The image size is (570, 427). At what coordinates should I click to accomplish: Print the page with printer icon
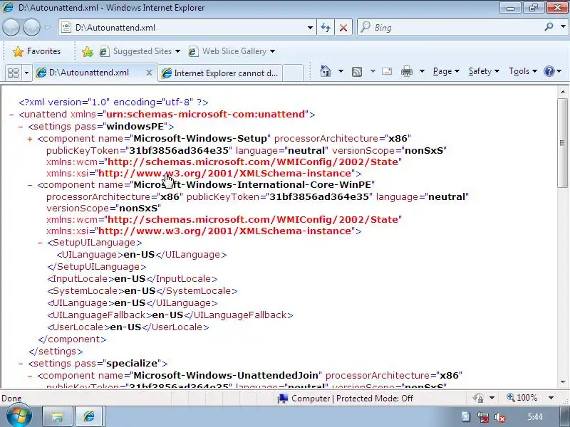pyautogui.click(x=407, y=71)
